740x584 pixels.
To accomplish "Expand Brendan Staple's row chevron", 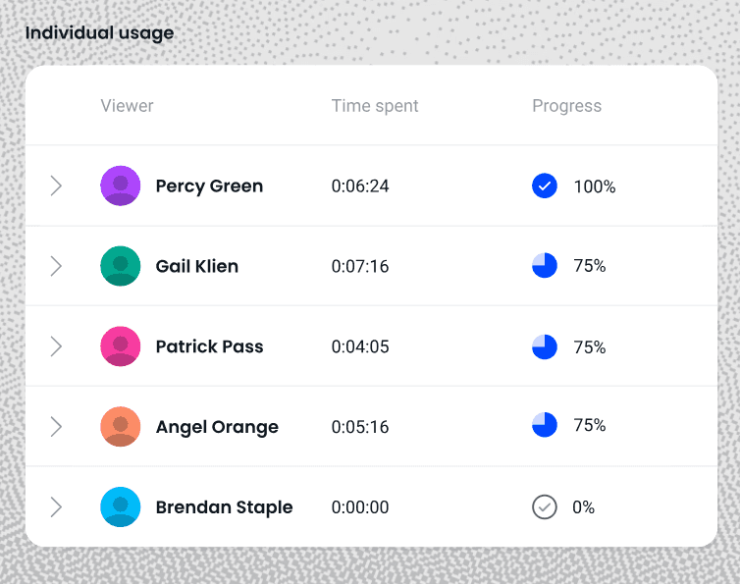I will point(56,507).
